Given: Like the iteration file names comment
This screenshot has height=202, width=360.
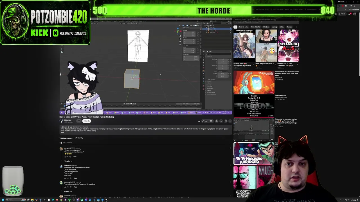Looking at the screenshot, I should click(x=65, y=178).
